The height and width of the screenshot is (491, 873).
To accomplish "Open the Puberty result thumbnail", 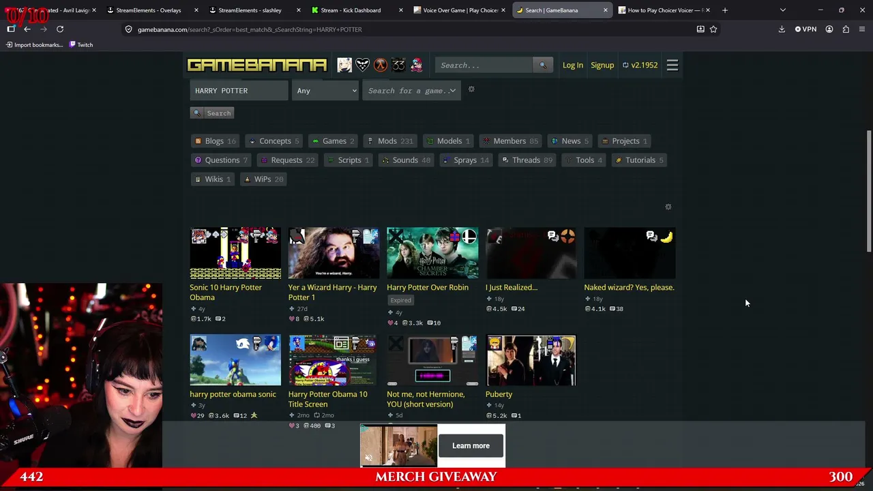I will coord(531,360).
